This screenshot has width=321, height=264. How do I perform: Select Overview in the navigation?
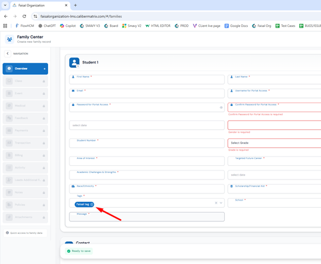(x=25, y=69)
